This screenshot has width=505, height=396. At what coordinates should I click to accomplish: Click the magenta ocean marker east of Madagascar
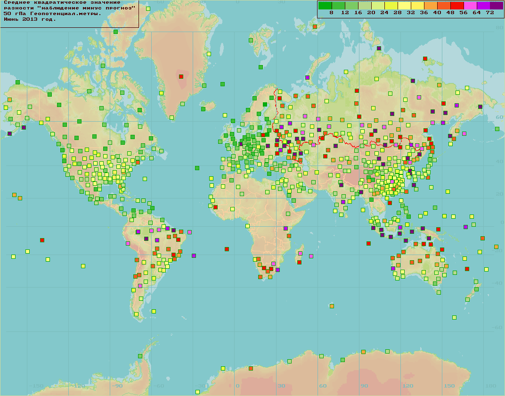(311, 256)
